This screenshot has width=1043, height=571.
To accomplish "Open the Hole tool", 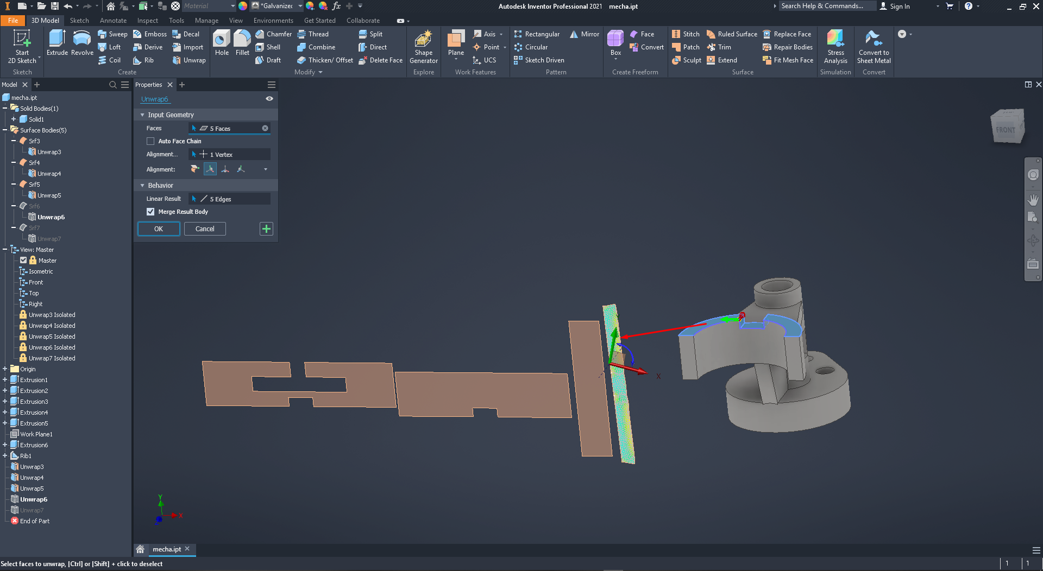I will click(221, 43).
